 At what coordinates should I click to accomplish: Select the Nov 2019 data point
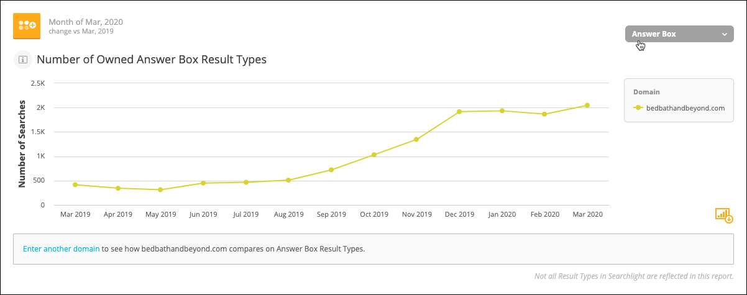click(416, 139)
